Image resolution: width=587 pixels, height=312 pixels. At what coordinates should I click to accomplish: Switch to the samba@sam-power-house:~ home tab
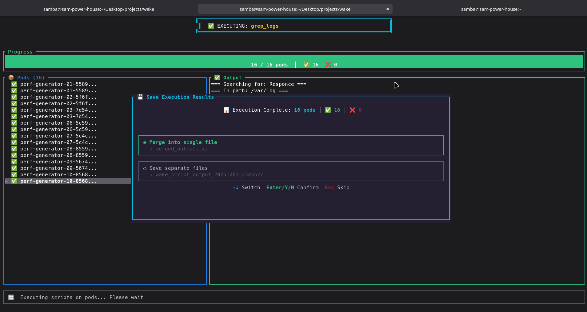pos(491,9)
